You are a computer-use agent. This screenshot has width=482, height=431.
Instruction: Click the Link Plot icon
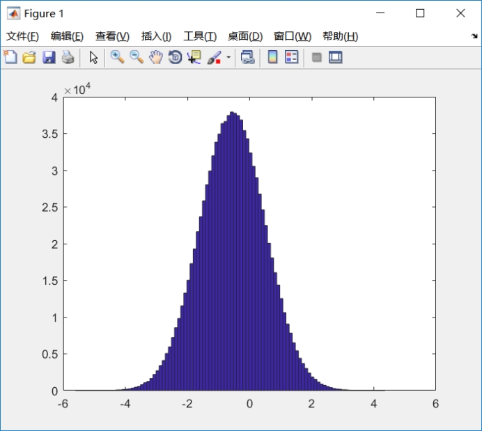click(247, 57)
